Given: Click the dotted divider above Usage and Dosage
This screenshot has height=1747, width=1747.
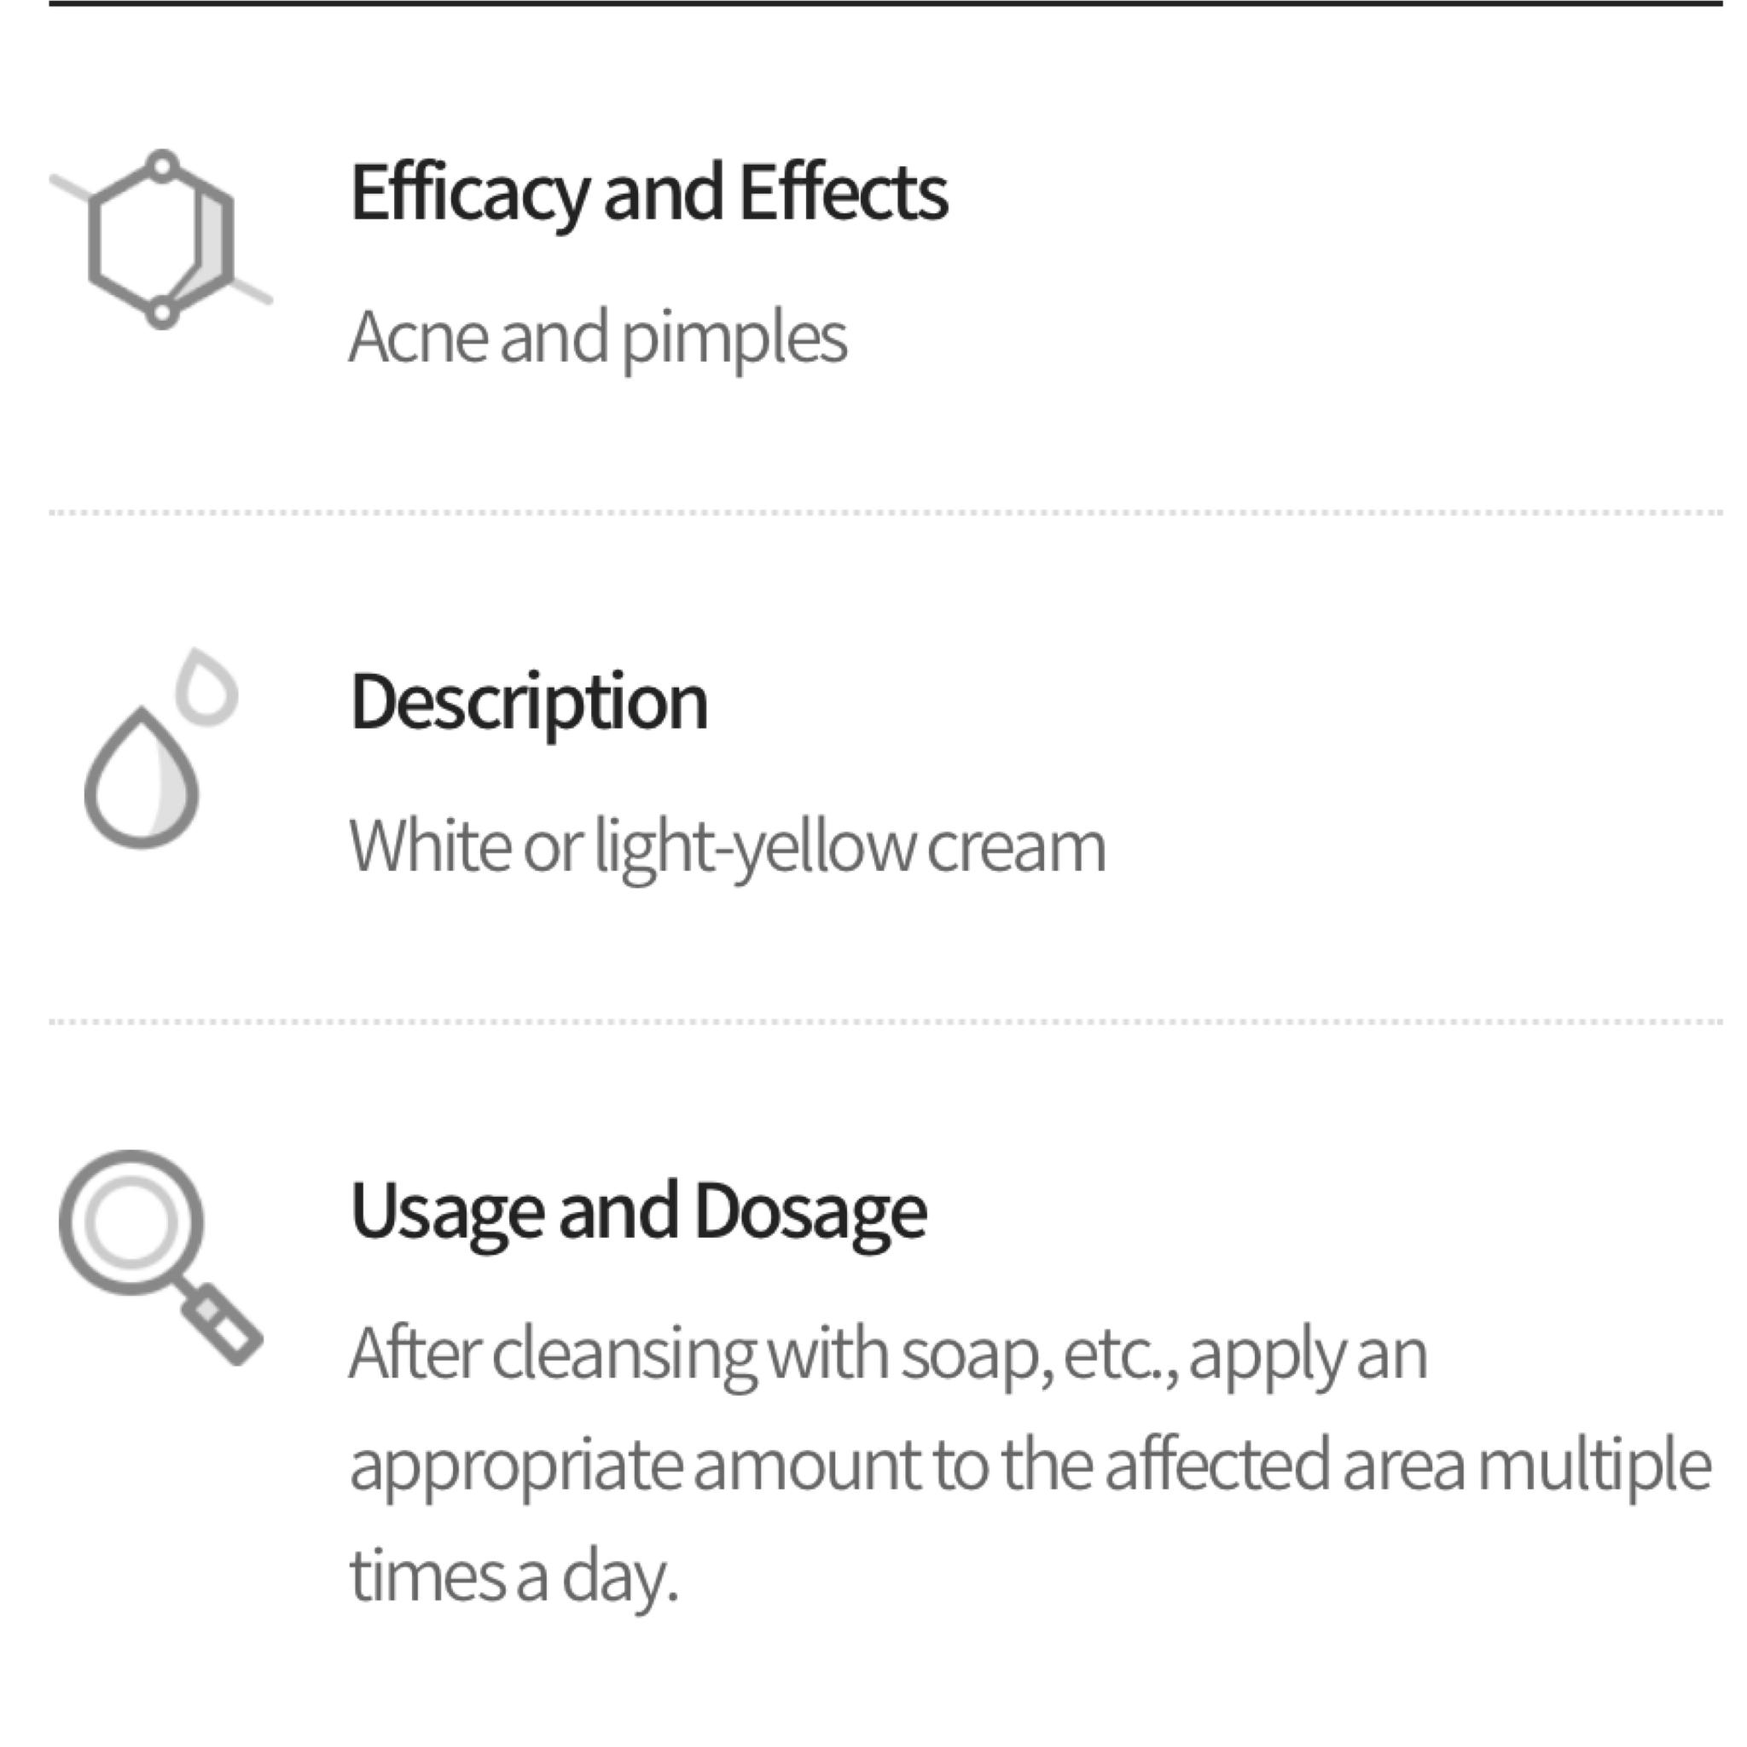Looking at the screenshot, I should (x=886, y=1022).
